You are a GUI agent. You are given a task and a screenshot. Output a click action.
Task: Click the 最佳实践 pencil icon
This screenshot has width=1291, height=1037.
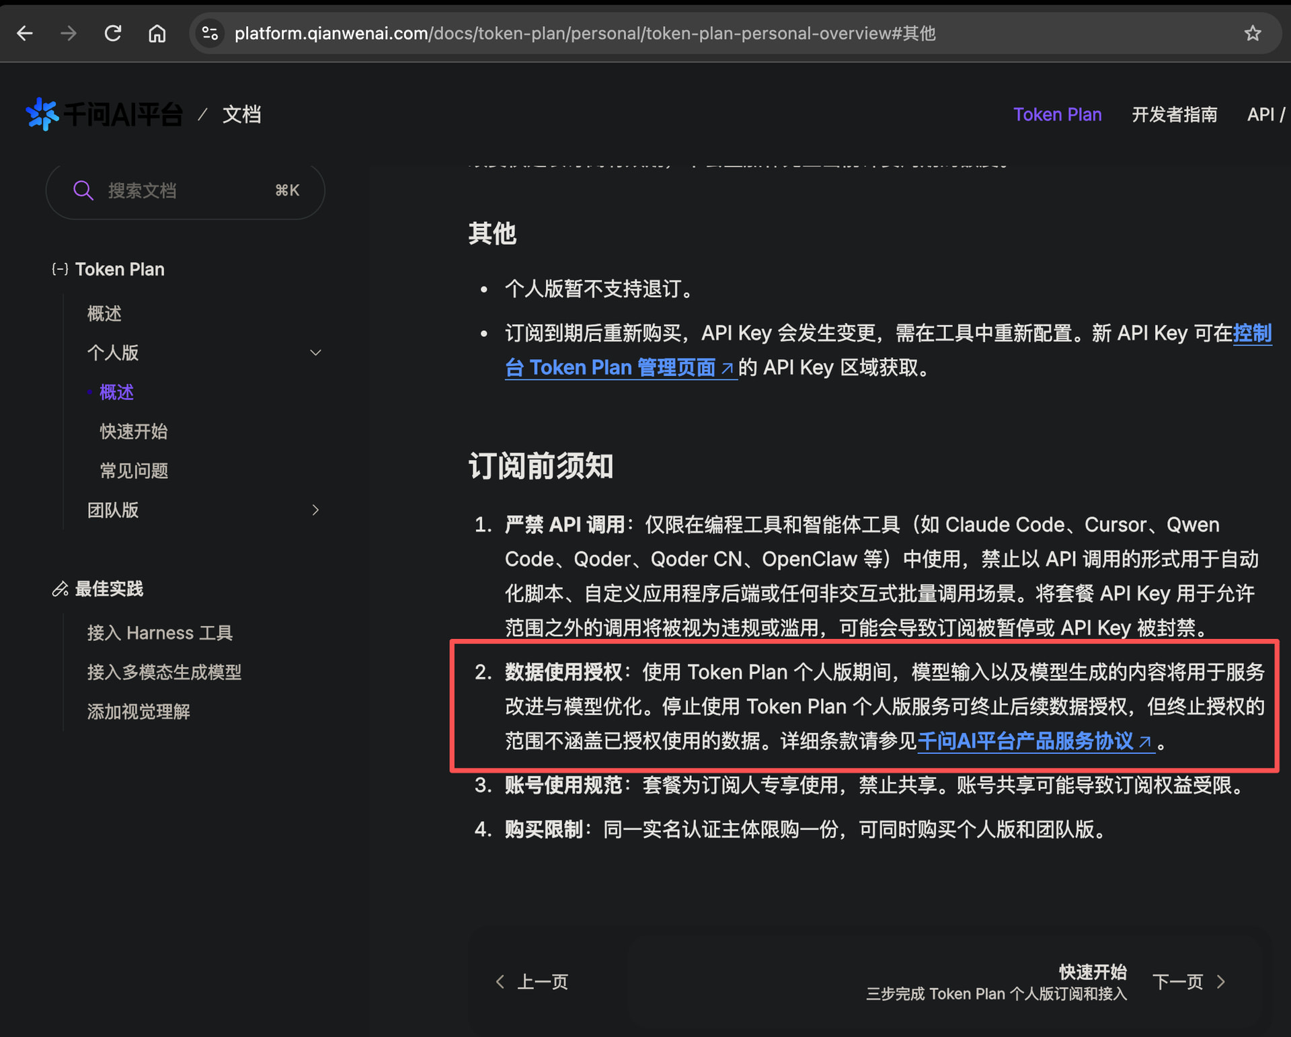click(60, 589)
